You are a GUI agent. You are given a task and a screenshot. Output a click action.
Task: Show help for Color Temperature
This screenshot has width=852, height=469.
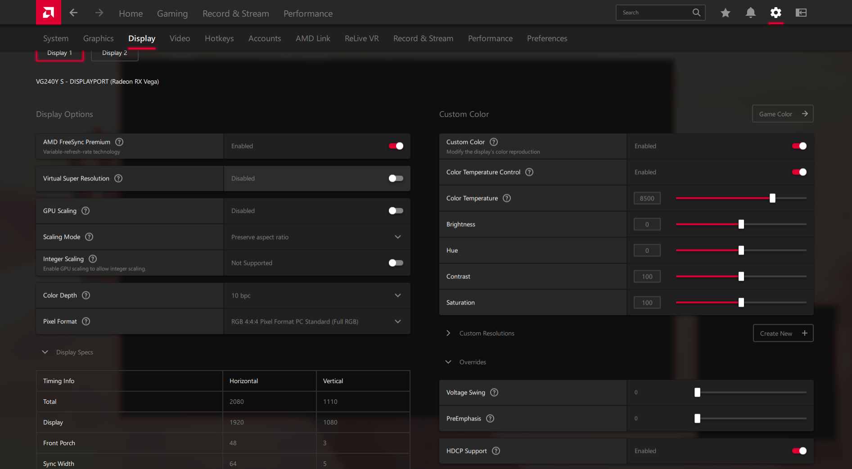(x=507, y=198)
